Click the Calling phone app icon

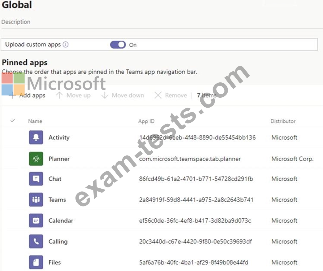coord(36,242)
